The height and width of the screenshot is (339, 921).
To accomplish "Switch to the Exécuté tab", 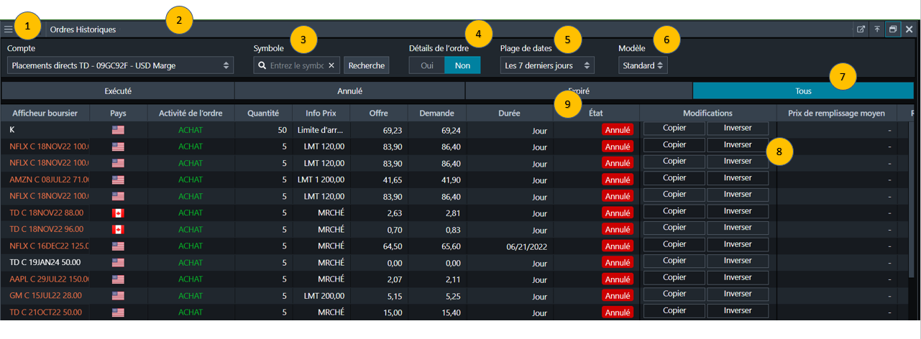I will (118, 91).
